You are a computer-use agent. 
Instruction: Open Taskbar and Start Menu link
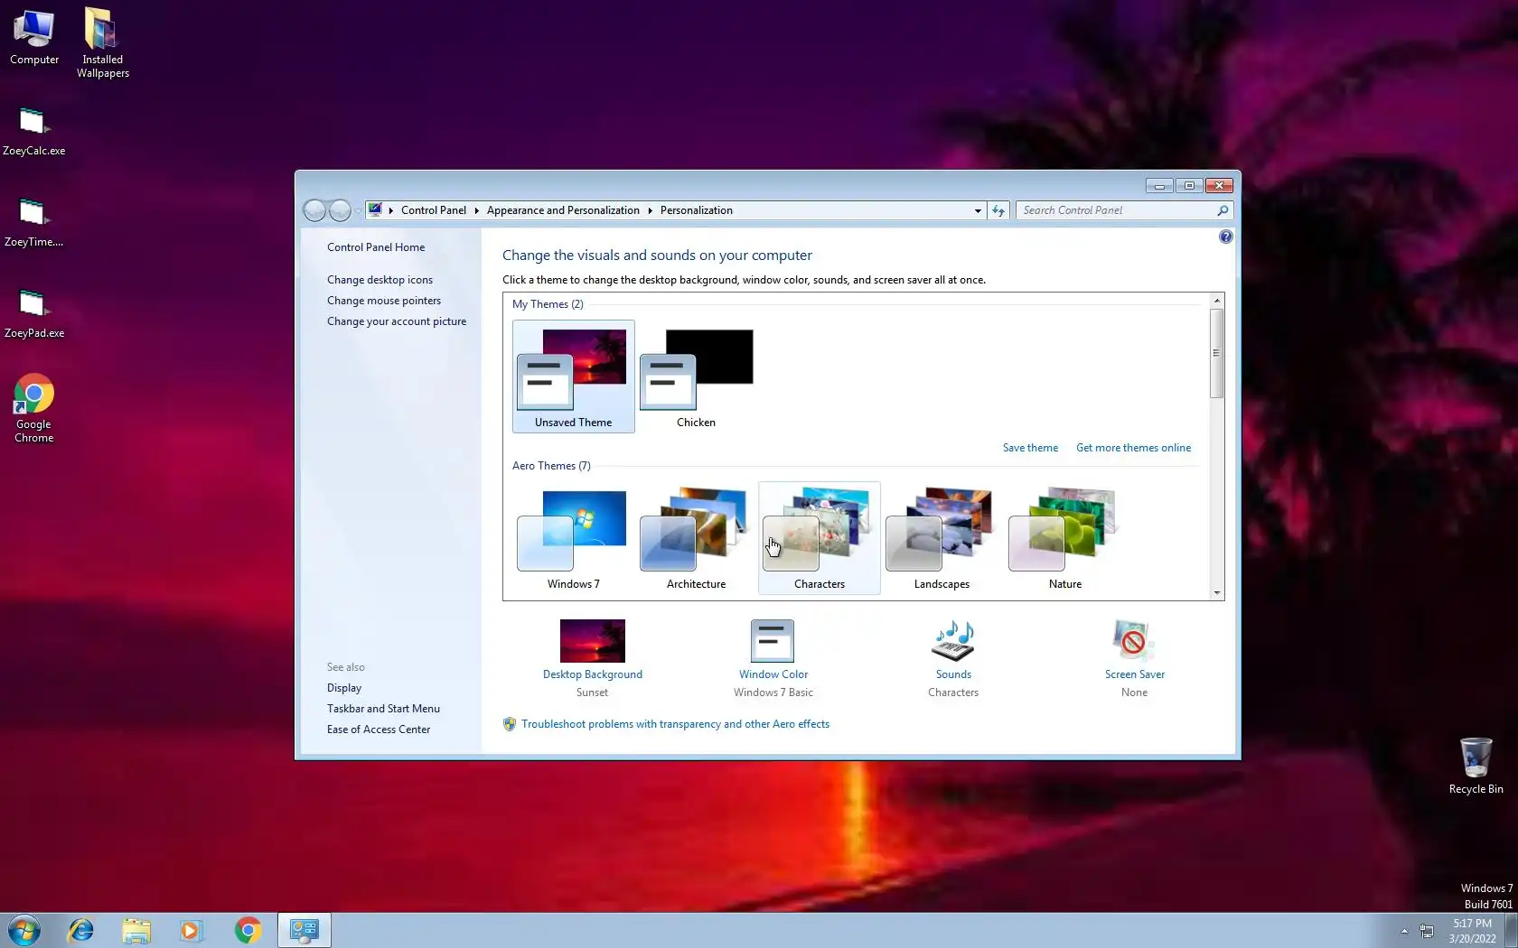coord(383,709)
